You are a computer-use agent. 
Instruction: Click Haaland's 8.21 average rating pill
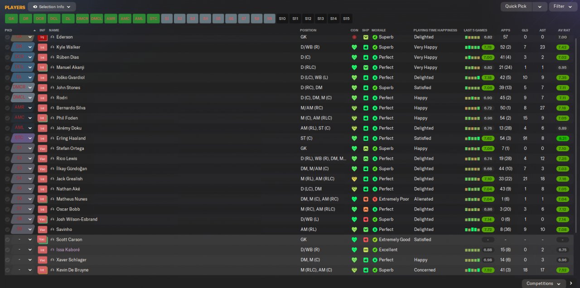tap(562, 138)
